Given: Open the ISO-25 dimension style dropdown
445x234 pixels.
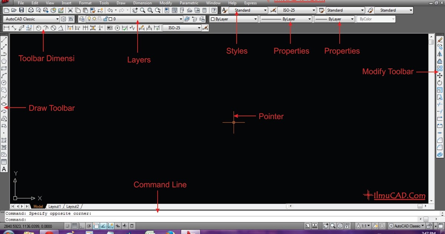Looking at the screenshot, I should [x=313, y=10].
